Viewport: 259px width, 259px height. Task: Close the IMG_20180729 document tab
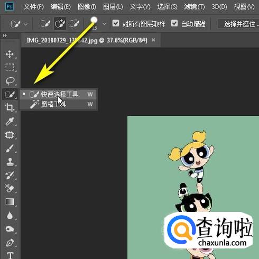[x=153, y=40]
